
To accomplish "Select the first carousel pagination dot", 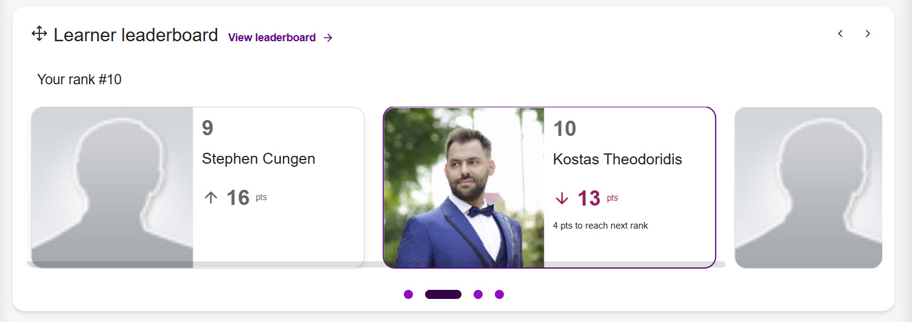I will coord(408,294).
